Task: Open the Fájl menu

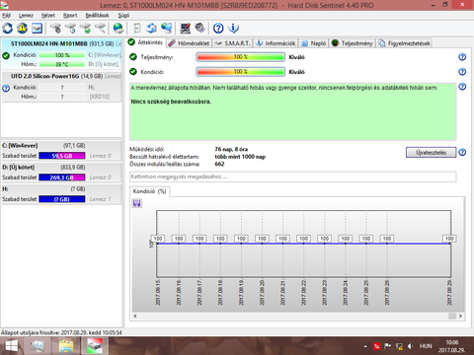Action: [6, 16]
